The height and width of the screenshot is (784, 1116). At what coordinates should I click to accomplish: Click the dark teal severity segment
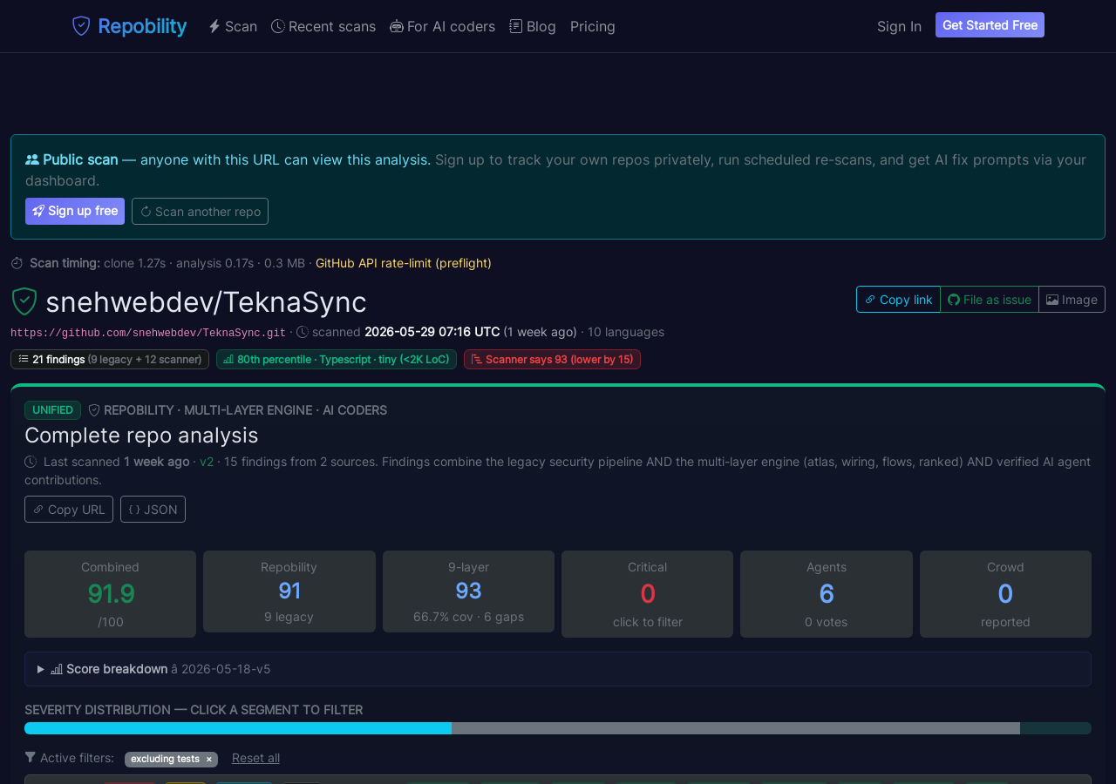1056,728
